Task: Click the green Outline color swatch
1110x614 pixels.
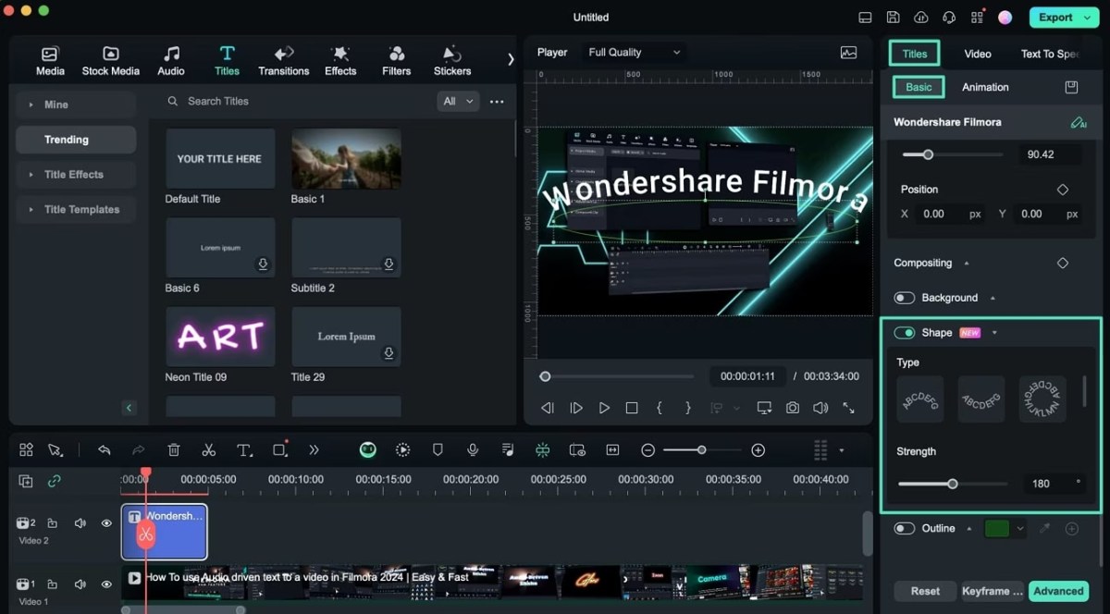Action: pyautogui.click(x=996, y=529)
